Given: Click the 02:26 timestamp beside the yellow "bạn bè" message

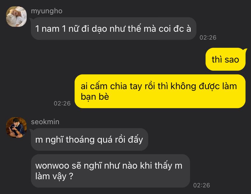Looking at the screenshot, I should click(x=62, y=103).
